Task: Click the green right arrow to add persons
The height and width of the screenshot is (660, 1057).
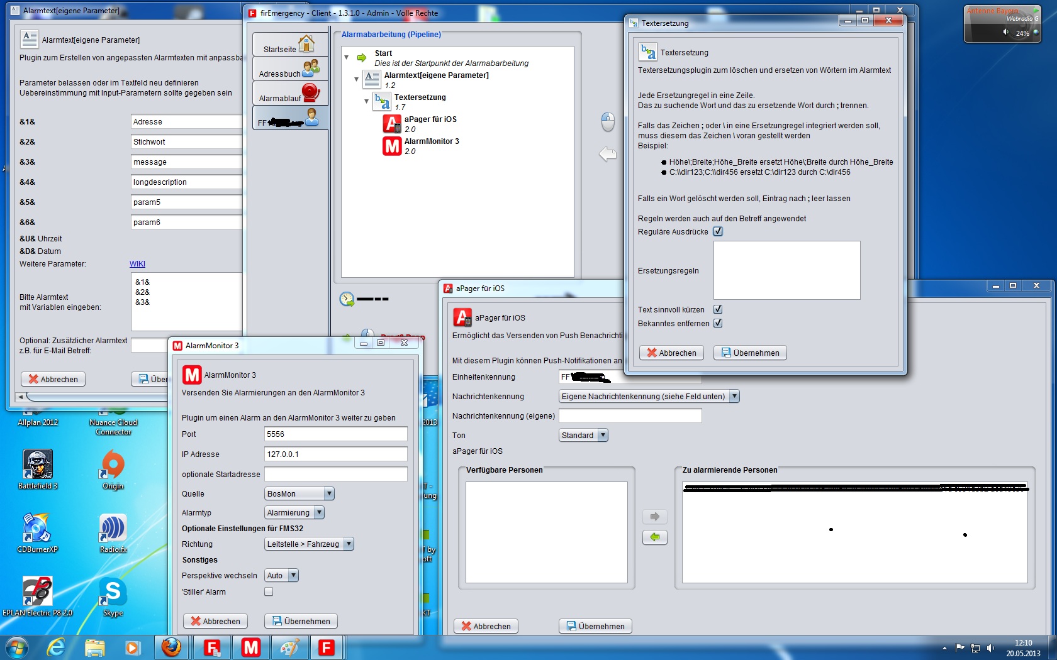Action: pos(654,517)
